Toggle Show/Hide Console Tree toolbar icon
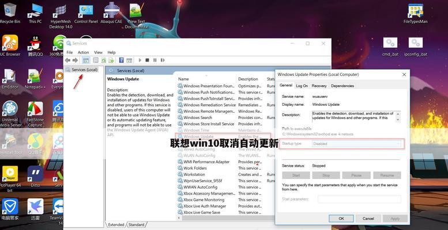This screenshot has width=448, height=230. 85,60
